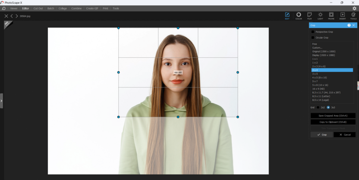
Task: Switch to the Viewer tab
Action: pos(14,9)
